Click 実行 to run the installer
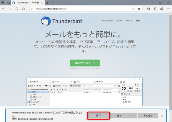The image size is (172, 122). tap(98, 116)
